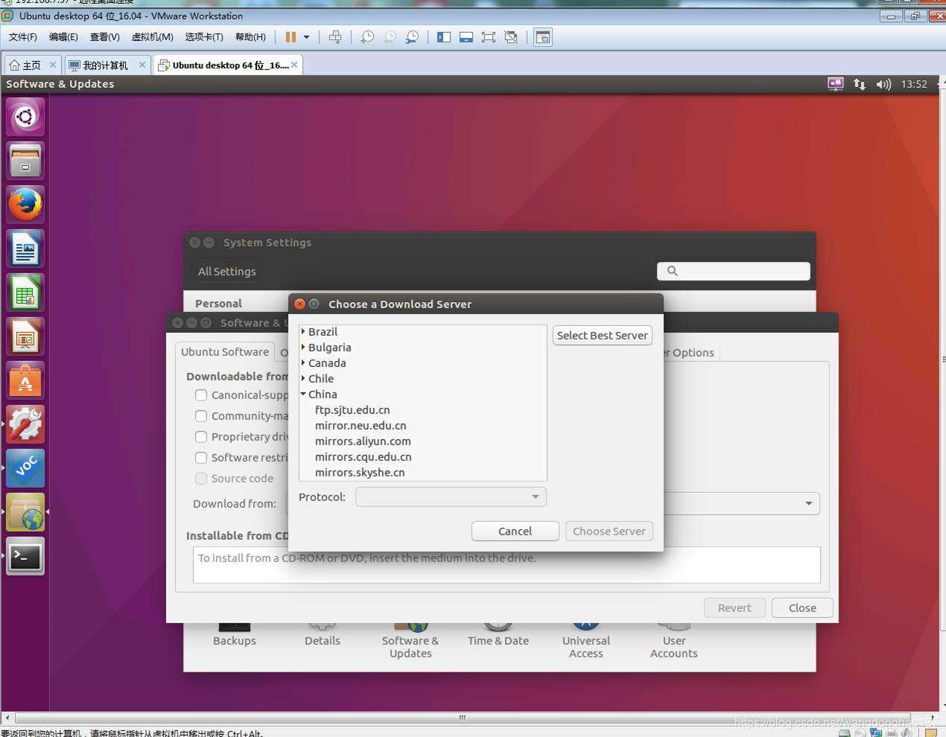Revert to snapshot VMware icon
Screen dimensions: 946x737
click(390, 37)
